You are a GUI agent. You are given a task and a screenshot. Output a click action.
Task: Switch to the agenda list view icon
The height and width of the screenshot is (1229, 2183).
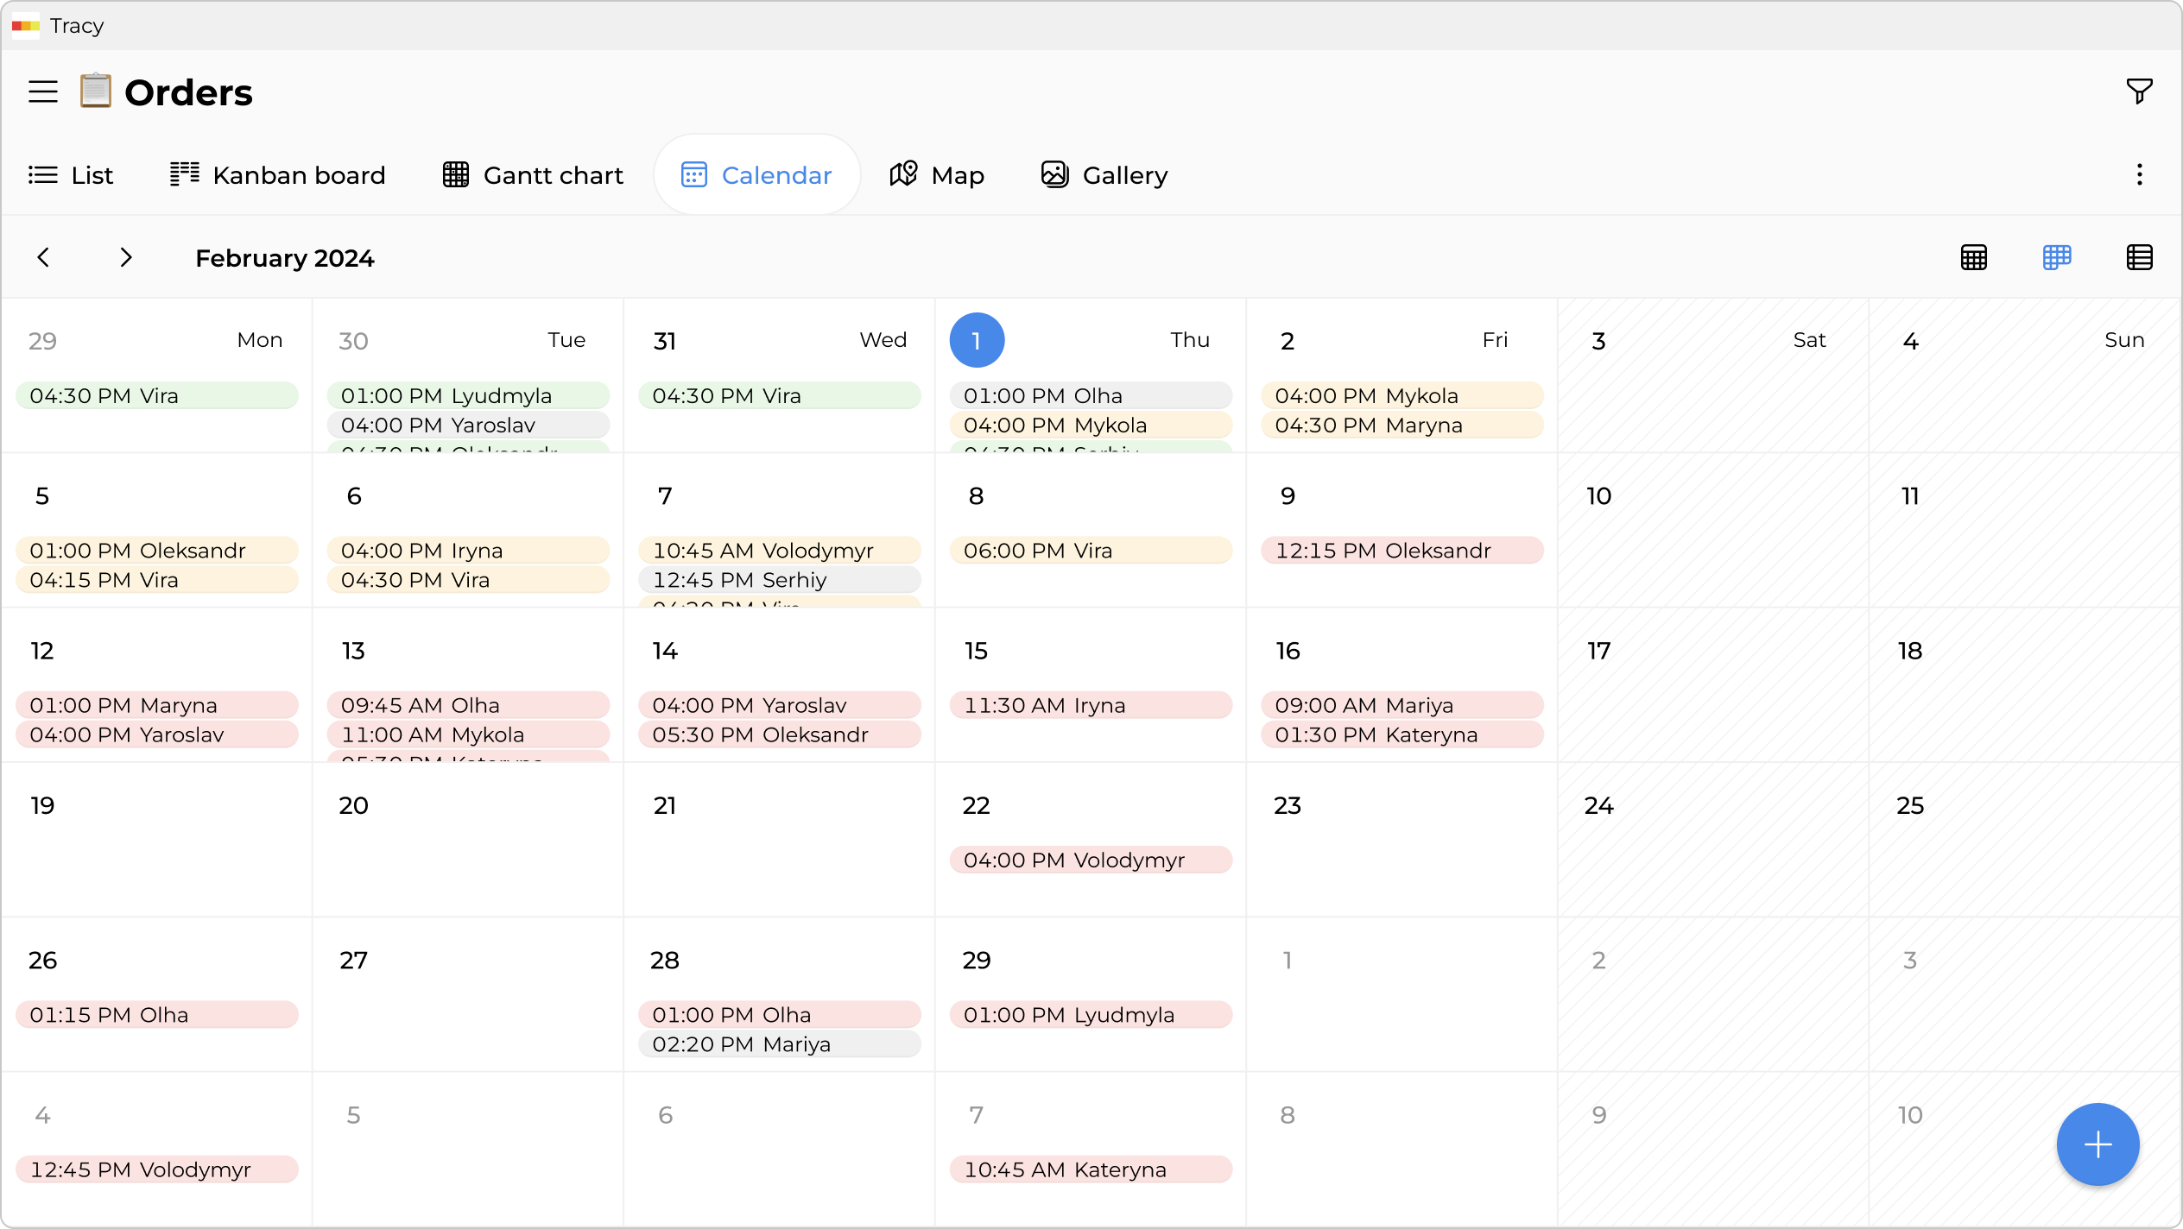(x=2140, y=257)
